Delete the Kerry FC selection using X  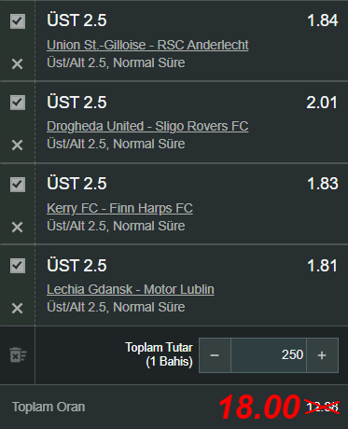click(x=17, y=227)
